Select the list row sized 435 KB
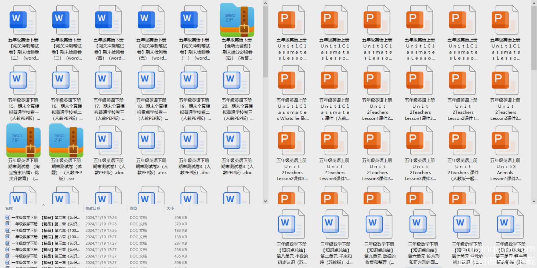Image resolution: width=537 pixels, height=268 pixels. 46,256
